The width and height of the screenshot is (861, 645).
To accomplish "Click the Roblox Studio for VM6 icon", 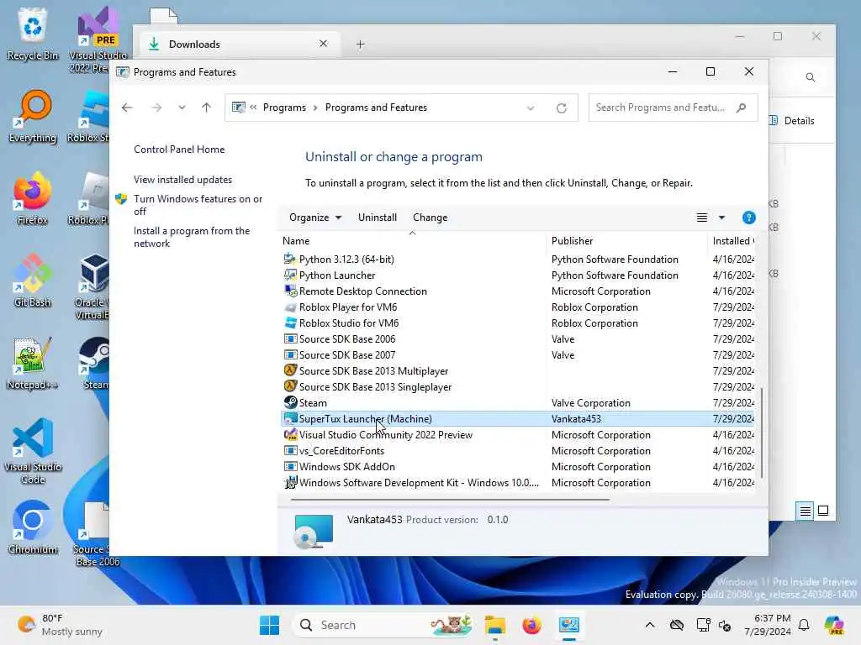I will [290, 322].
